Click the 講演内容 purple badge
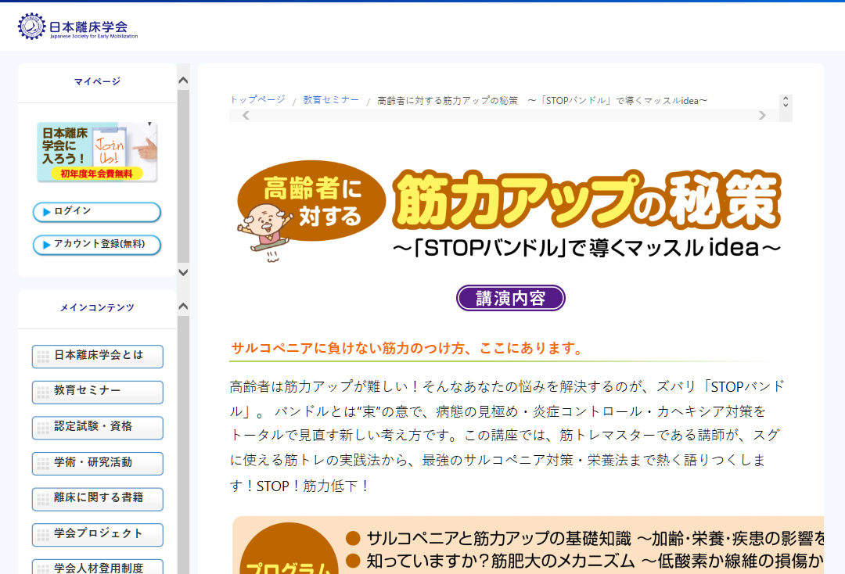Image resolution: width=845 pixels, height=574 pixels. [x=510, y=298]
